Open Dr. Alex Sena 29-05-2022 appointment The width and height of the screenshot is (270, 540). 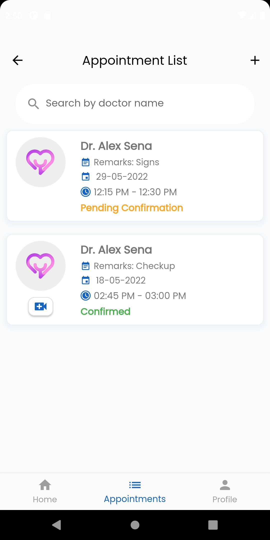[x=135, y=176]
